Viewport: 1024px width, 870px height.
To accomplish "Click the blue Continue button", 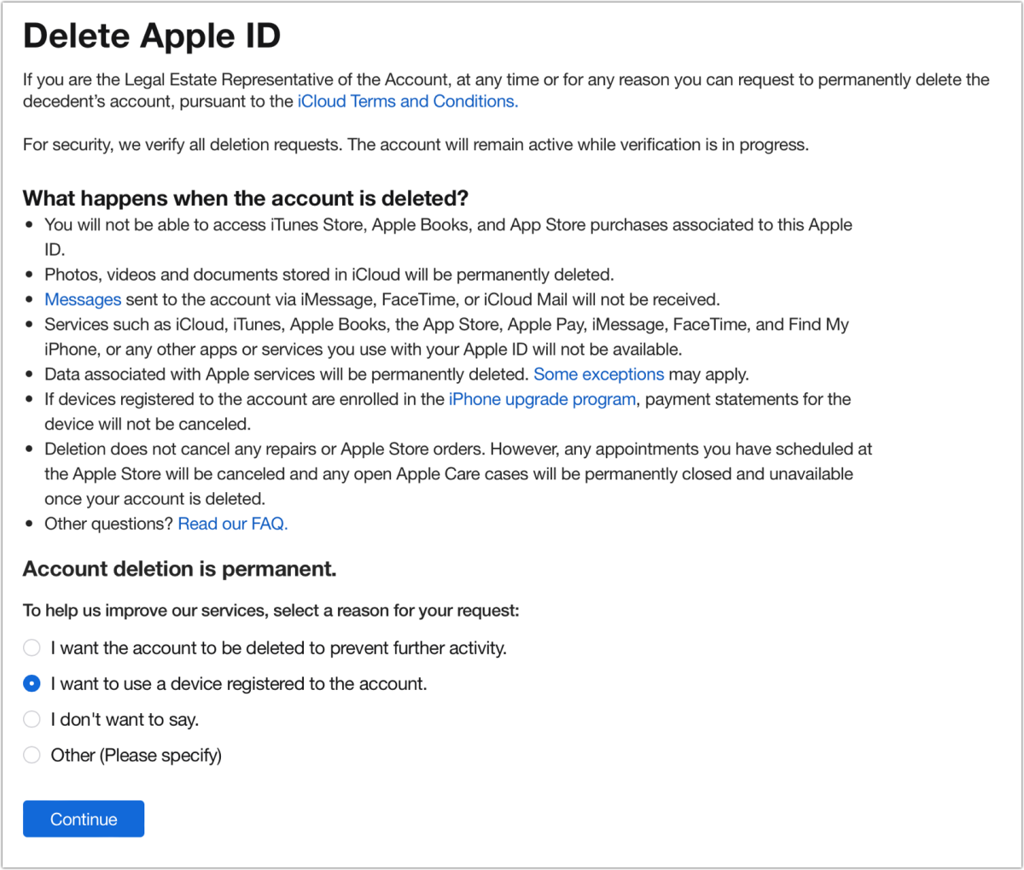I will pos(84,819).
